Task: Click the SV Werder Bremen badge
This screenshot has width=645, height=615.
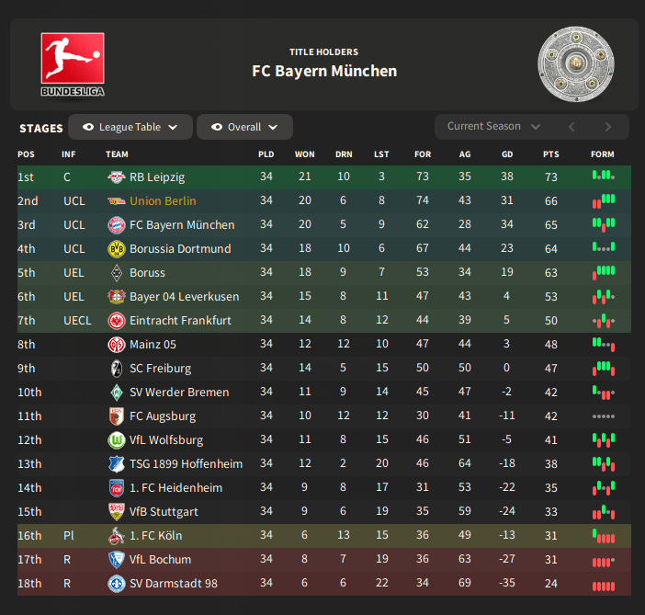Action: pos(117,392)
